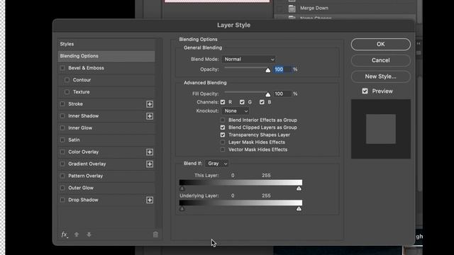454x255 pixels.
Task: Click the style preview thumbnail
Action: coord(381,129)
